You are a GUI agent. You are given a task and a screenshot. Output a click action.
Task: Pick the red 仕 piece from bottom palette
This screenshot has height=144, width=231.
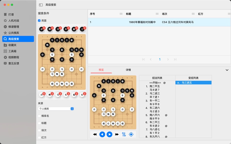point(82,95)
